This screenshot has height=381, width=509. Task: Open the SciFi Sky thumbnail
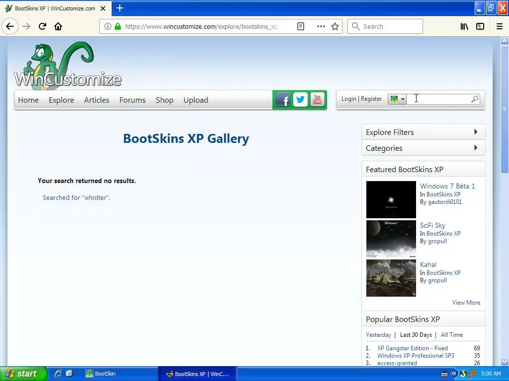pyautogui.click(x=391, y=239)
